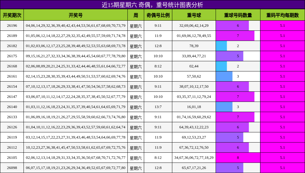Click the count bar showing 3 in row 26161
This screenshot has height=173, width=305.
click(x=224, y=76)
